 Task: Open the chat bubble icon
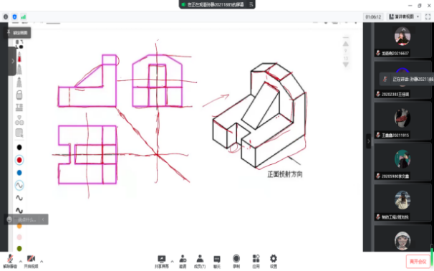(217, 262)
